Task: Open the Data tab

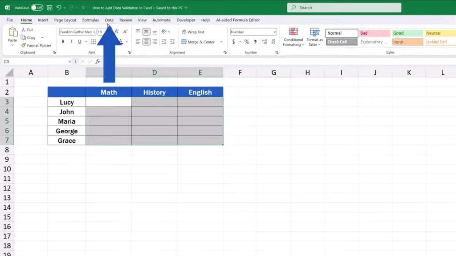Action: coord(109,20)
